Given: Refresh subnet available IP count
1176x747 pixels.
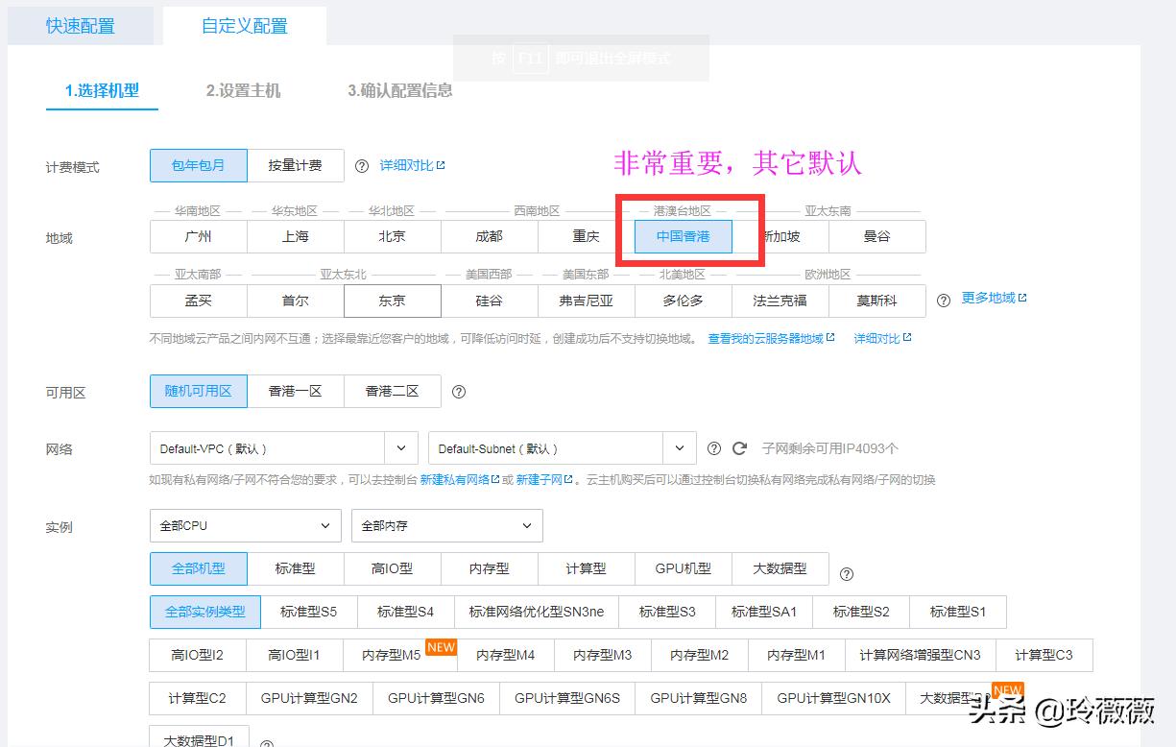Looking at the screenshot, I should point(740,448).
